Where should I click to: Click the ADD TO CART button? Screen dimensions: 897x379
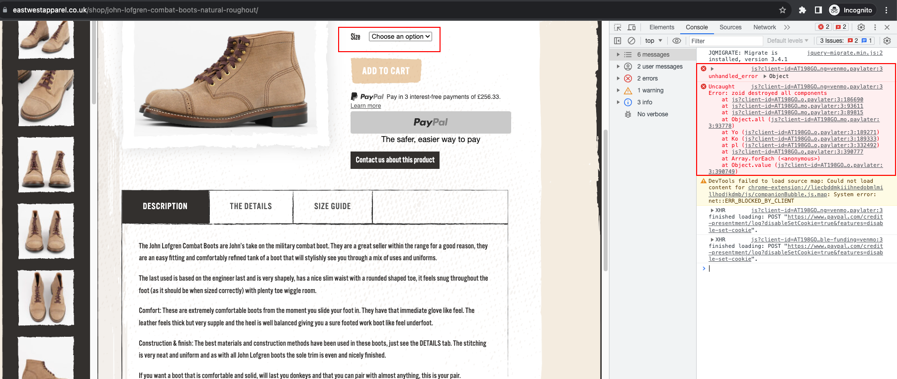tap(386, 71)
